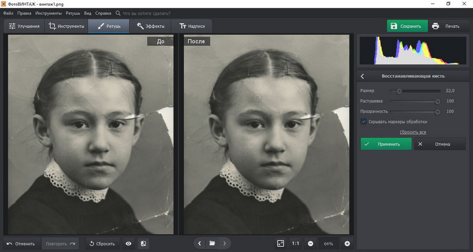This screenshot has width=473, height=252.
Task: Switch to the Эффекты tab
Action: pos(150,26)
